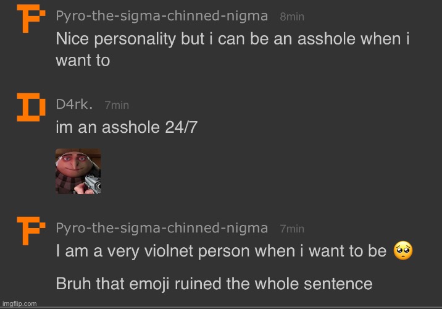The image size is (442, 309).
Task: Open the Pyro username on the 8min comment
Action: [162, 15]
